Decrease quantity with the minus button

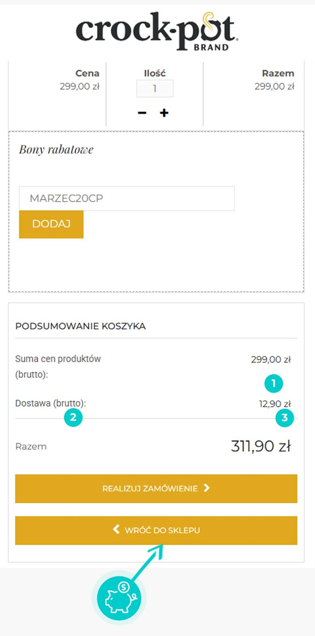pos(142,113)
